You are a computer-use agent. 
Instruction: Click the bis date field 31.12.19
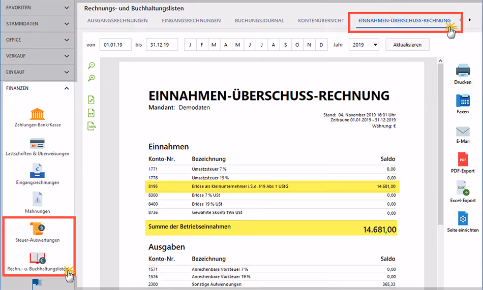pyautogui.click(x=162, y=45)
